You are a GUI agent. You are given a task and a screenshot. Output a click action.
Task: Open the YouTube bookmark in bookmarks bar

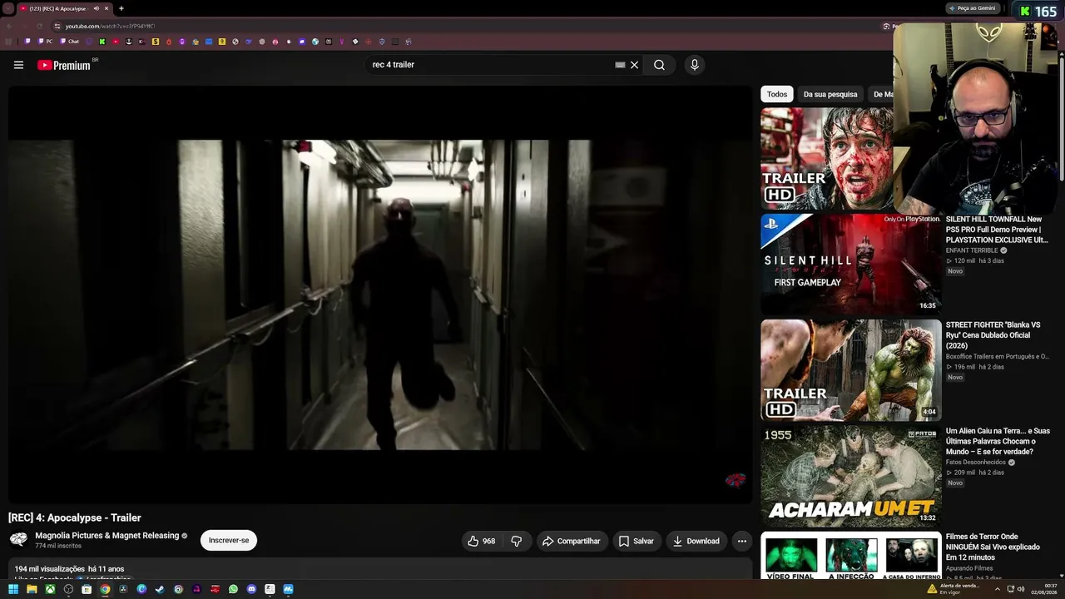116,42
